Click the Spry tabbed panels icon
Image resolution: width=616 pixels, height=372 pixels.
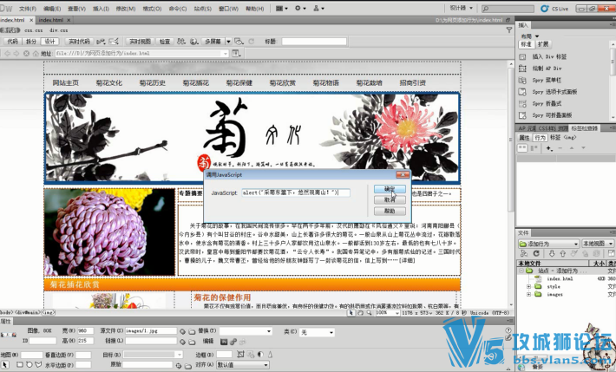pos(522,92)
